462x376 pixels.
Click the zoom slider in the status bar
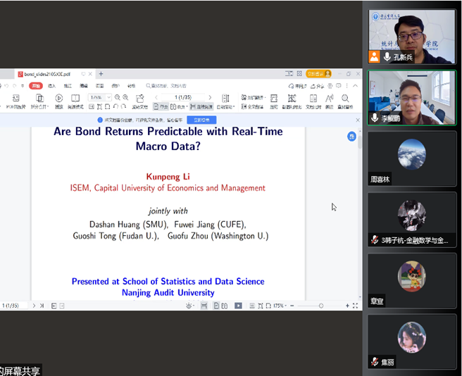[x=320, y=306]
